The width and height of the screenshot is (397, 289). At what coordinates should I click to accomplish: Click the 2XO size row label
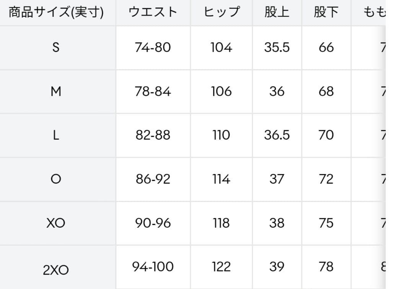(56, 270)
